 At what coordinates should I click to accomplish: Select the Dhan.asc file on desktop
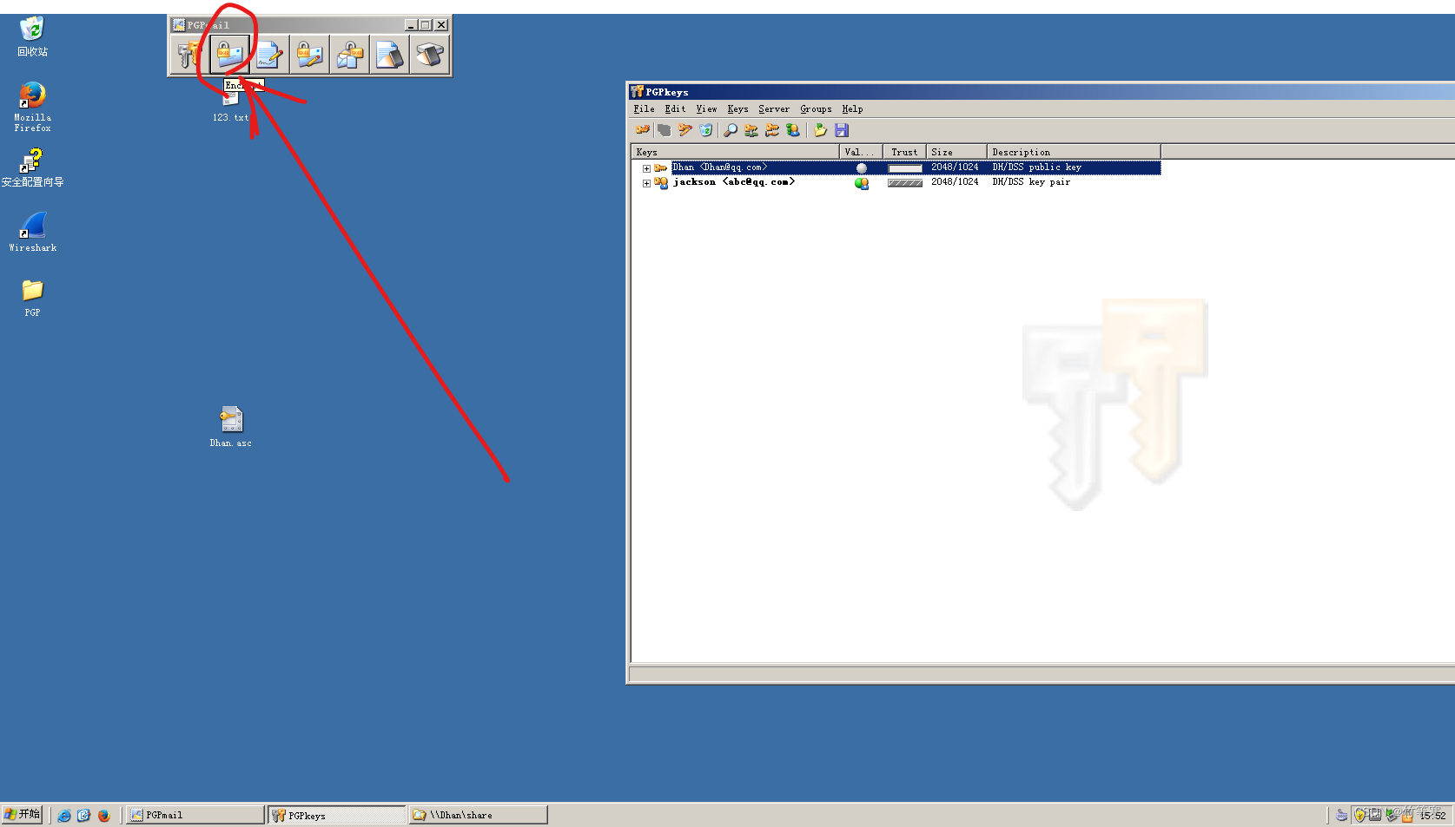(x=230, y=426)
